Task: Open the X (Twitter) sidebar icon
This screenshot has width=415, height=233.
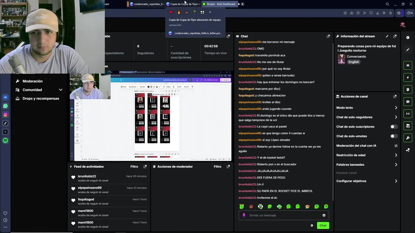Action: [6, 132]
